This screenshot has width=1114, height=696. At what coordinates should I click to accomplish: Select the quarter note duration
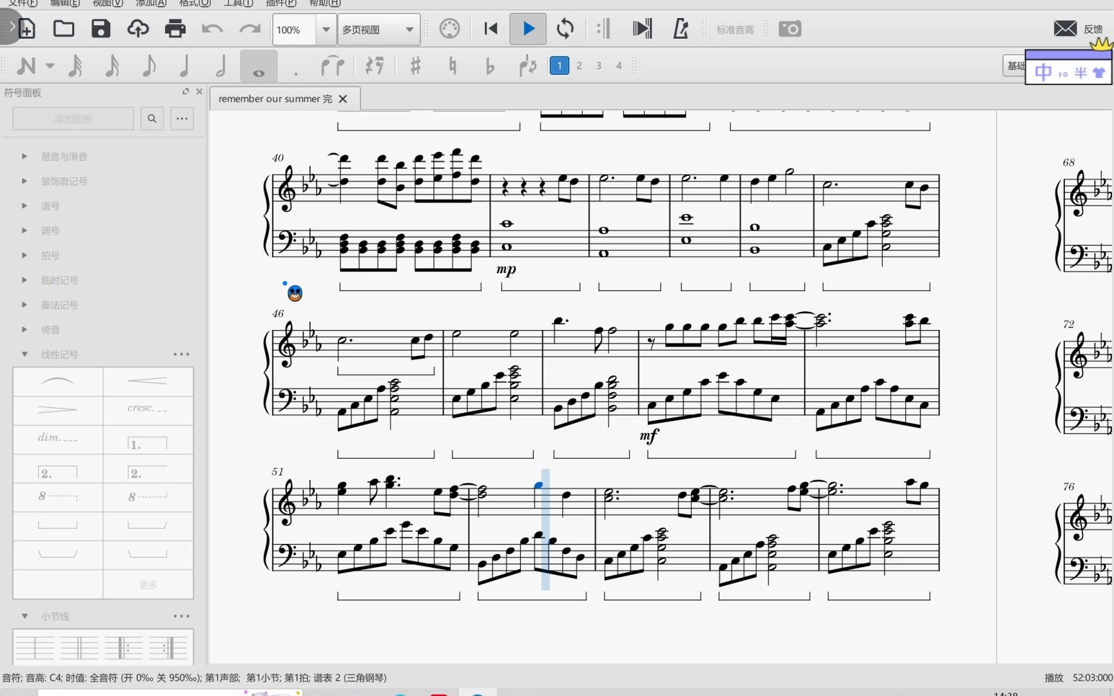[x=184, y=66]
